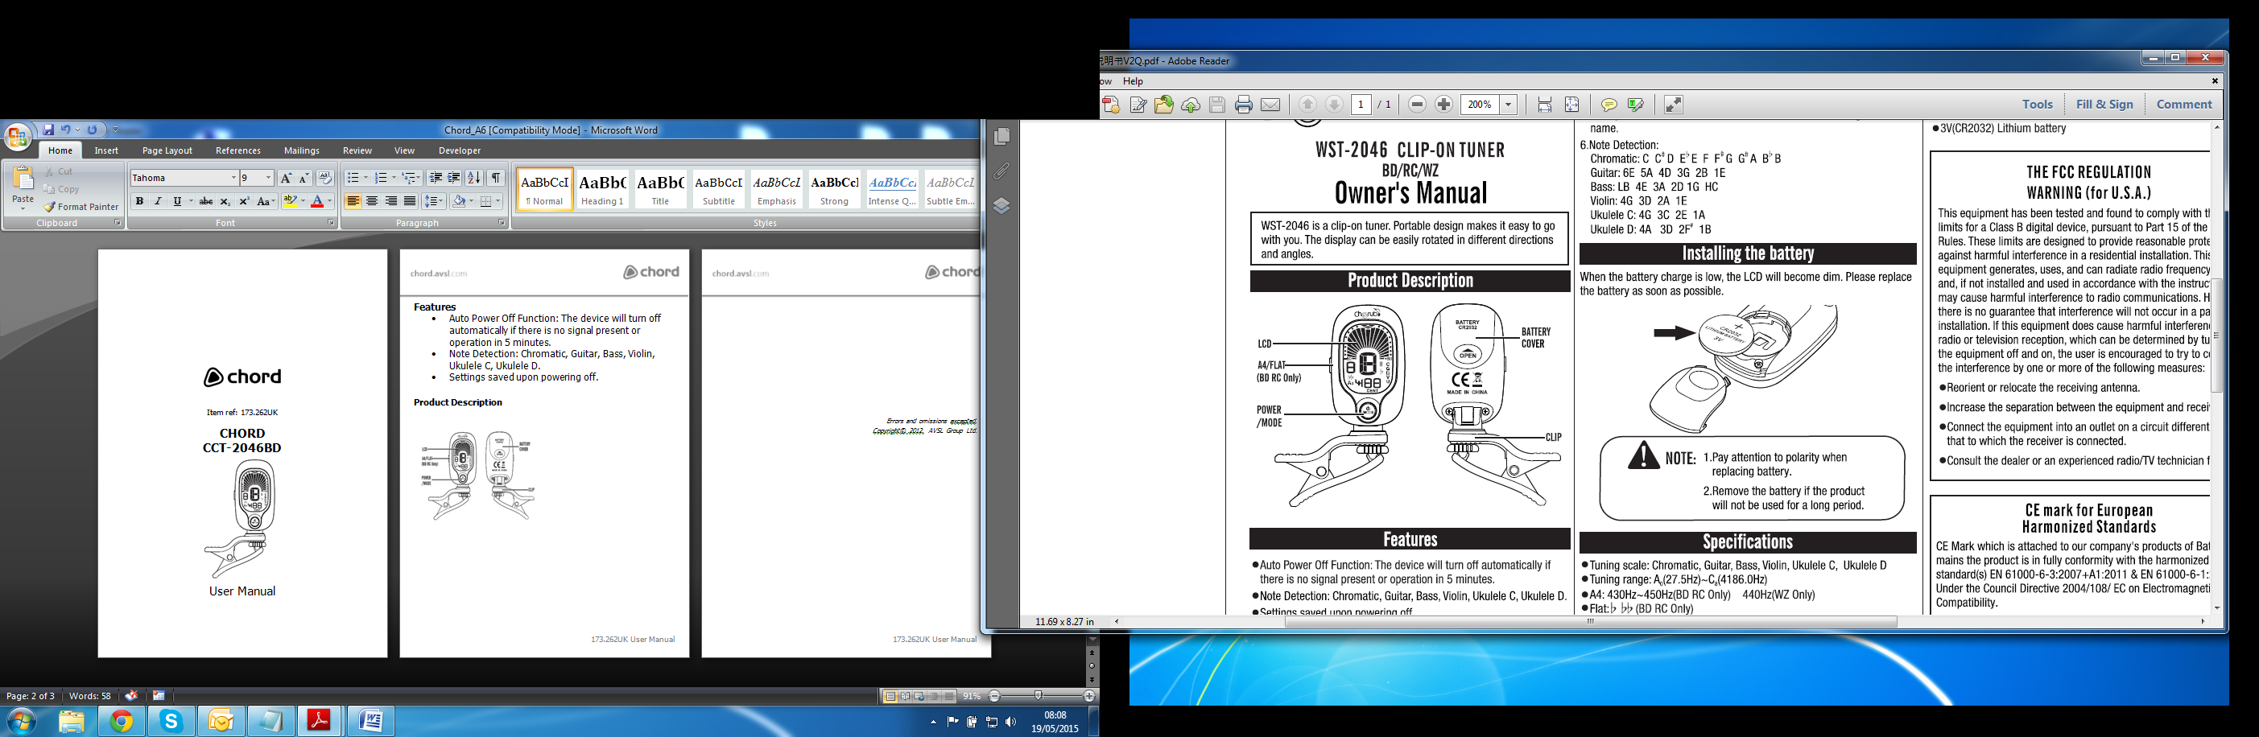This screenshot has width=2259, height=737.
Task: Zoom in using Word's plus button
Action: (1089, 696)
